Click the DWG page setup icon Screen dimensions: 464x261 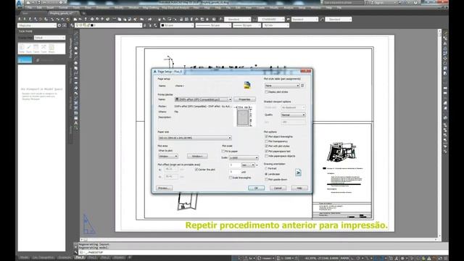[247, 86]
